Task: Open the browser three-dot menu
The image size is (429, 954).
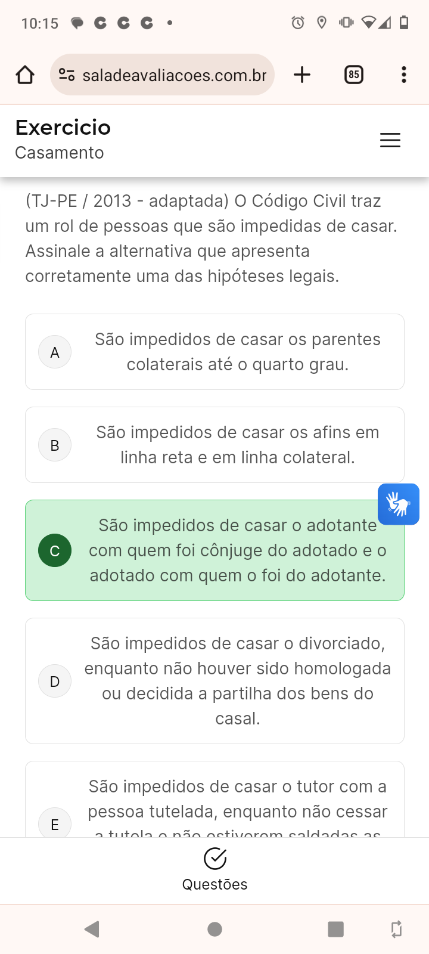Action: tap(404, 75)
